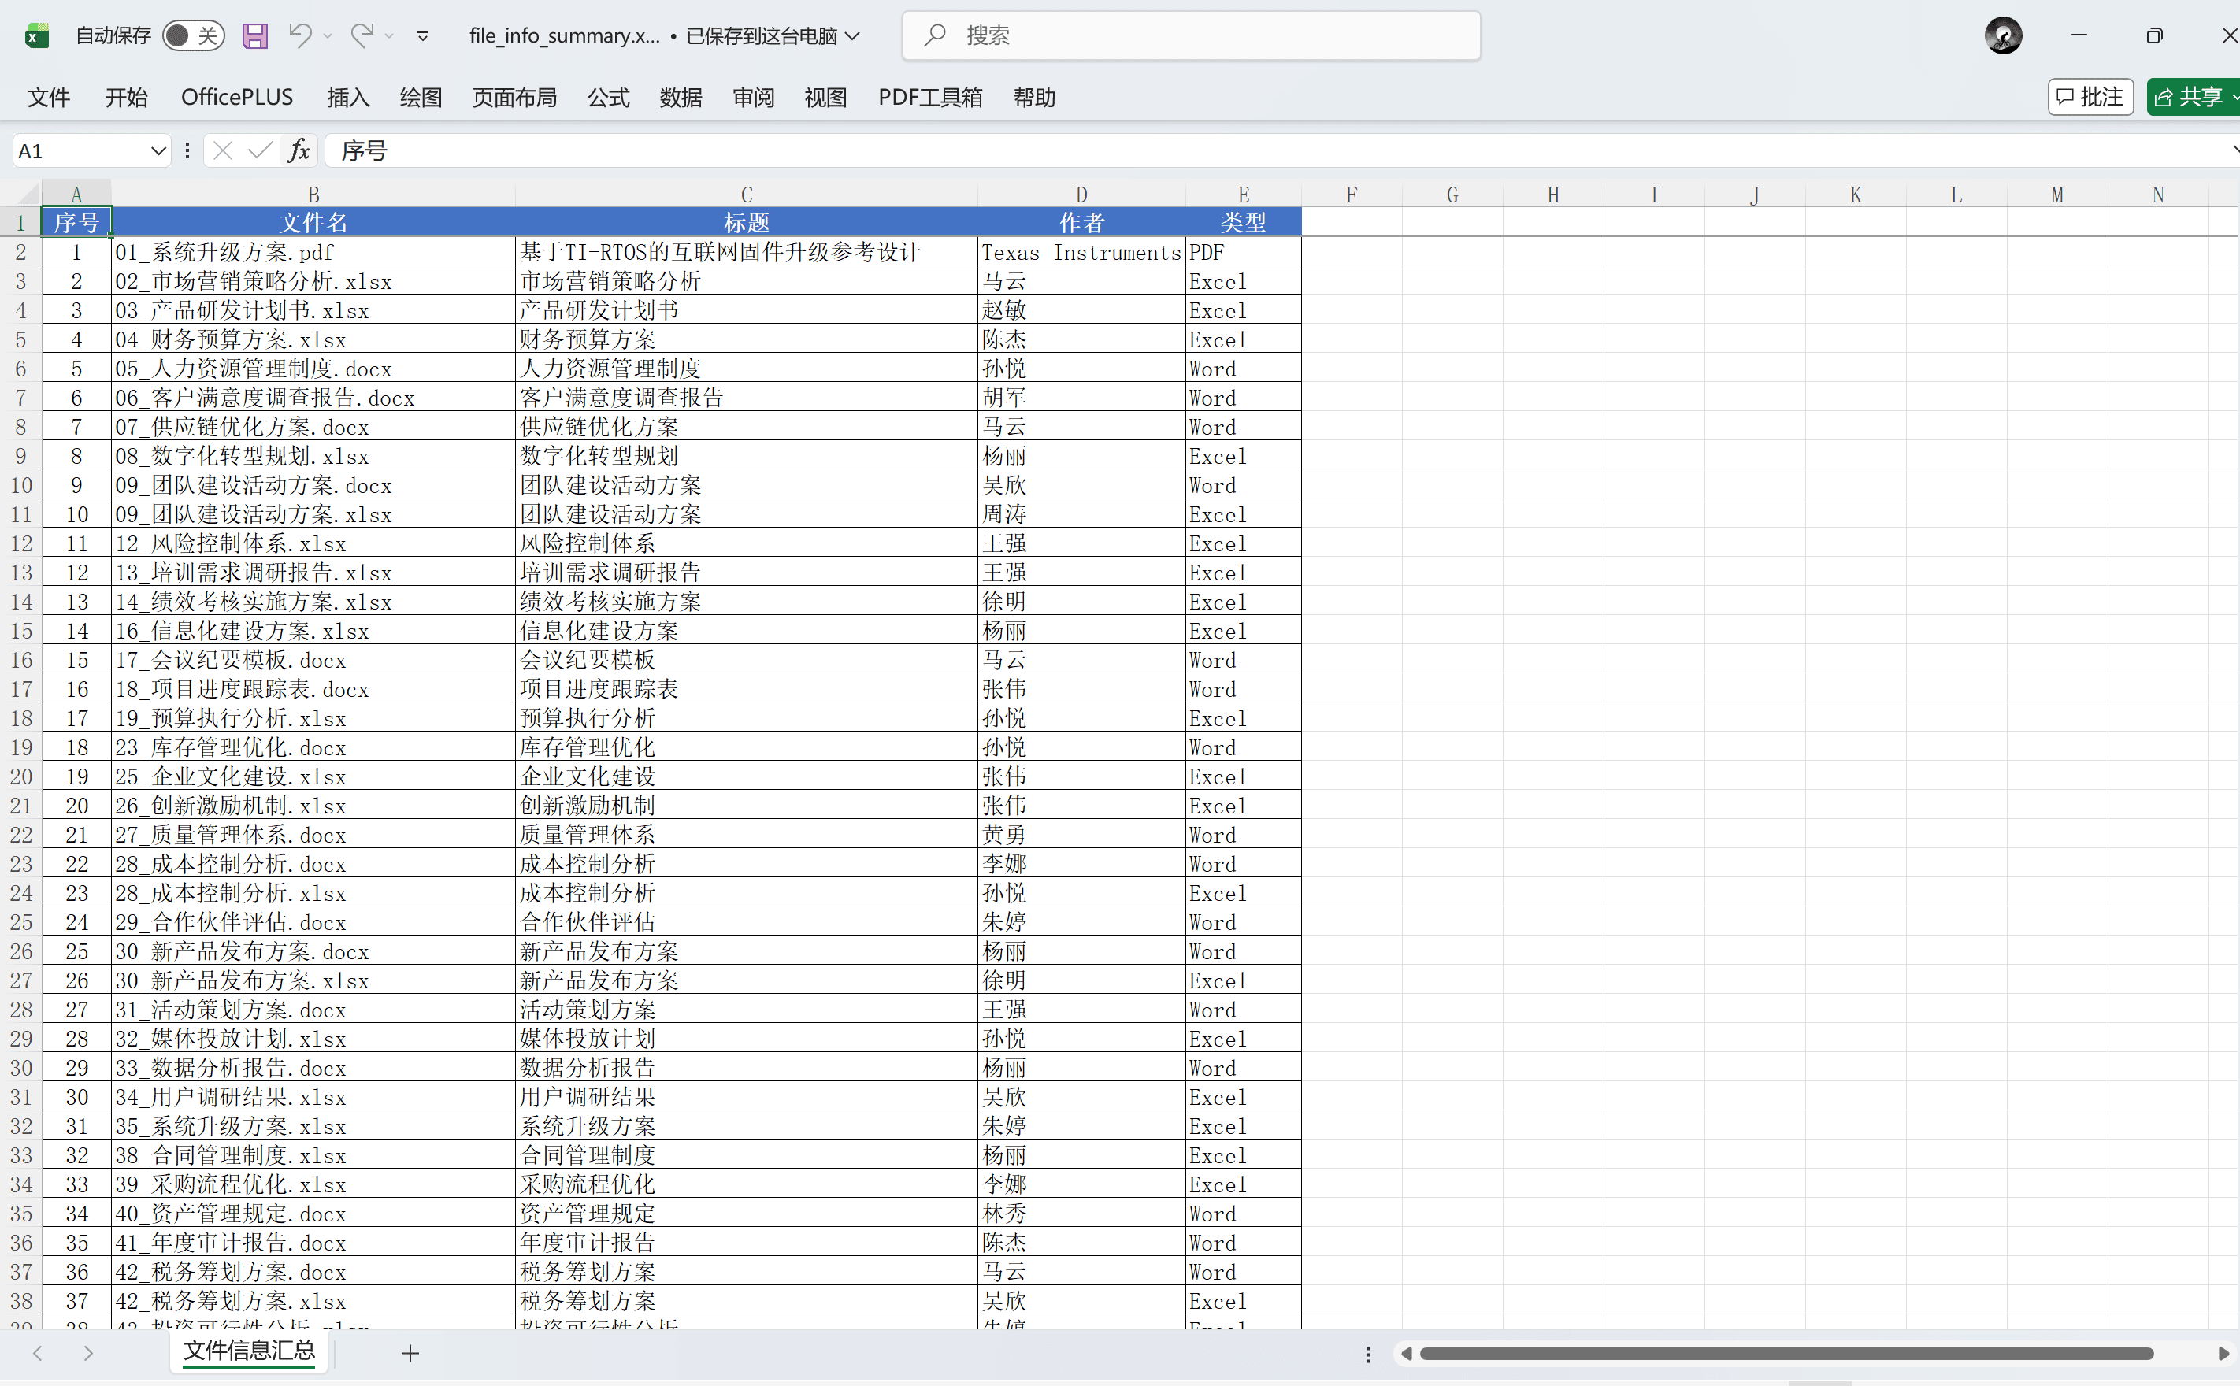Click the formula bar confirm checkmark icon
The height and width of the screenshot is (1386, 2240).
[x=260, y=150]
